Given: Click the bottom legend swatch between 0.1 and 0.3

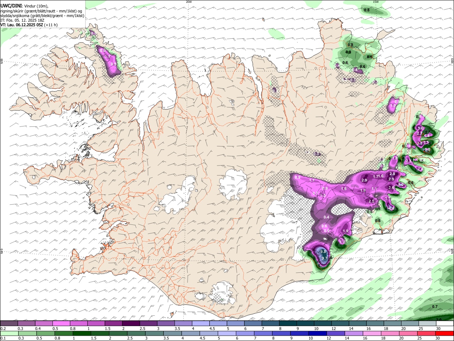Looking at the screenshot, I should pos(9,334).
